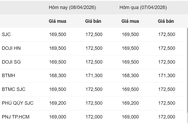Click BTMH's buy price for today
This screenshot has height=123, width=188.
57,76
